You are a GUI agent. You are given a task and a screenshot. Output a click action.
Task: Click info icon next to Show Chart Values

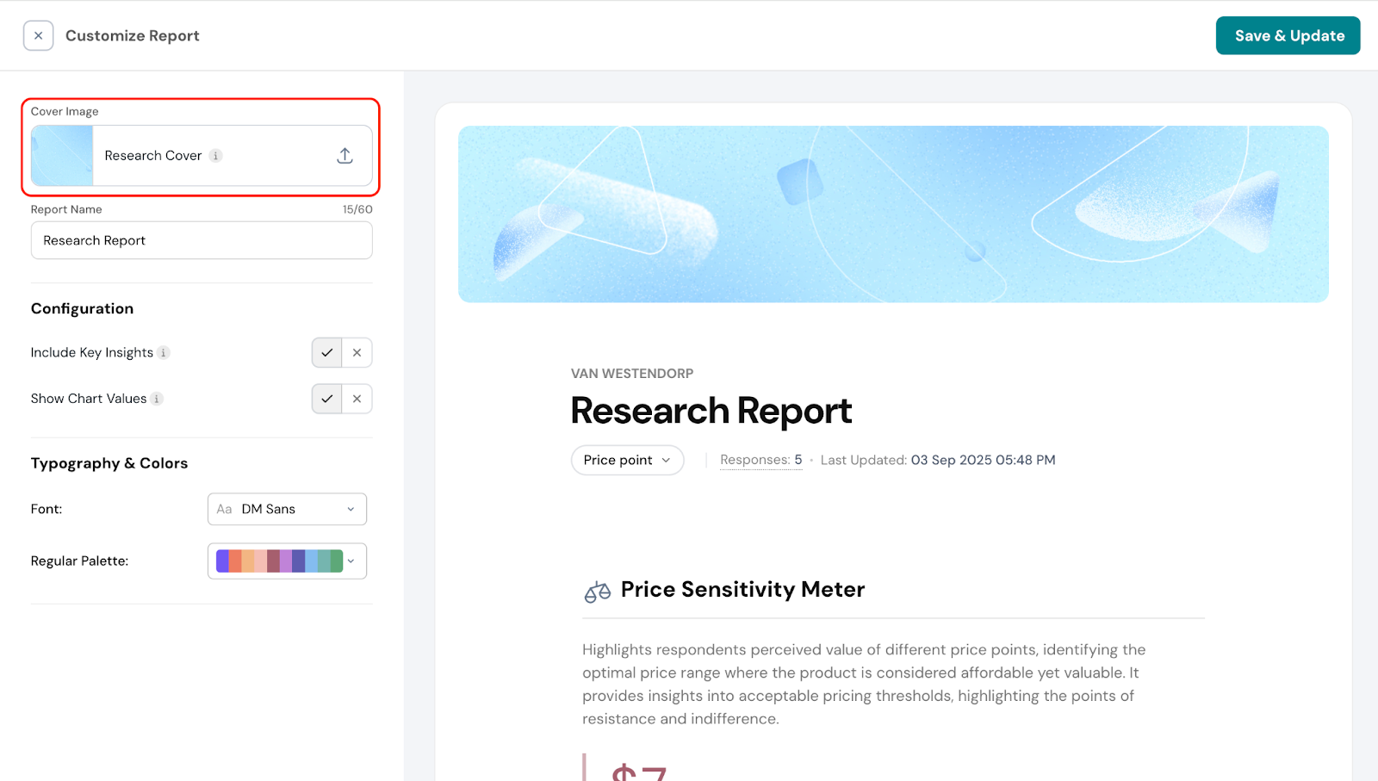click(157, 399)
